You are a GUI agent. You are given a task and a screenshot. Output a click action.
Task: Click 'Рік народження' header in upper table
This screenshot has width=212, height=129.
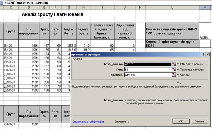(x=29, y=31)
